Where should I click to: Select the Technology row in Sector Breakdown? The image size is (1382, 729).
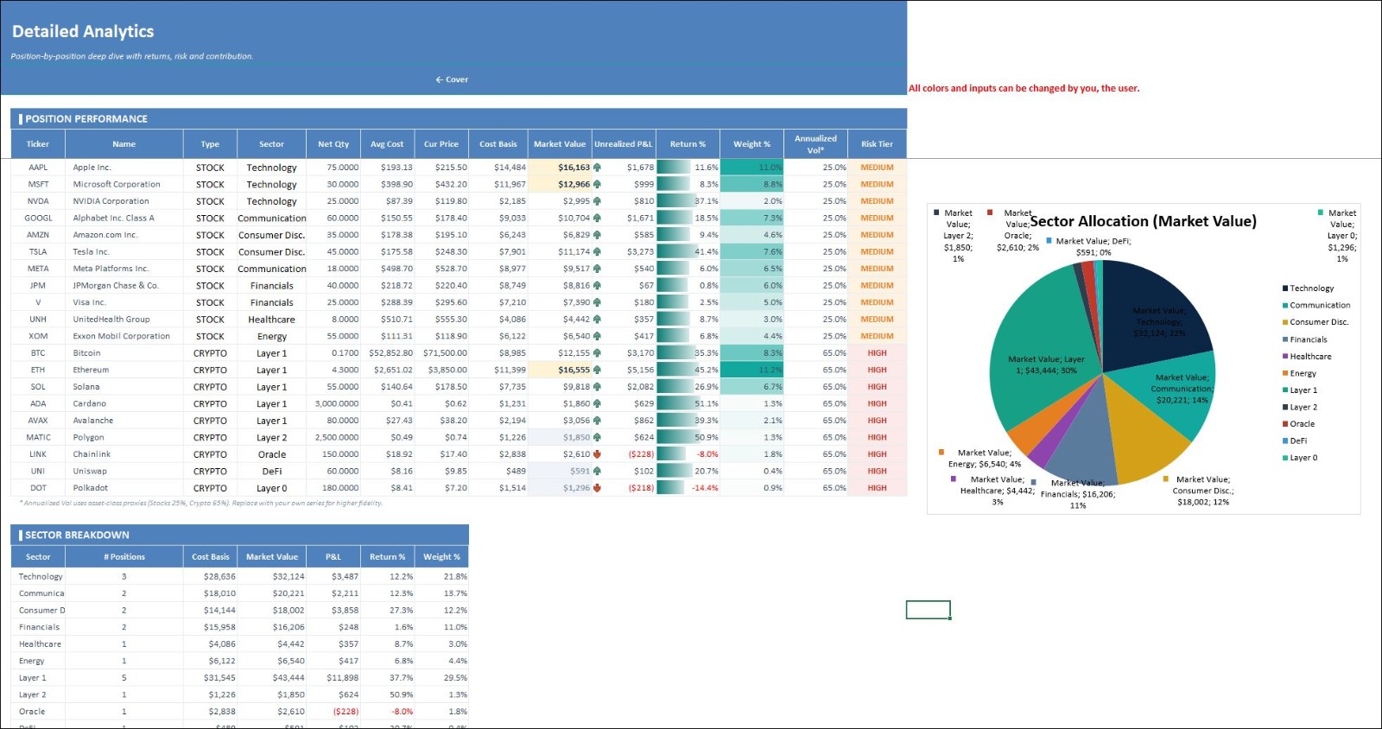240,576
